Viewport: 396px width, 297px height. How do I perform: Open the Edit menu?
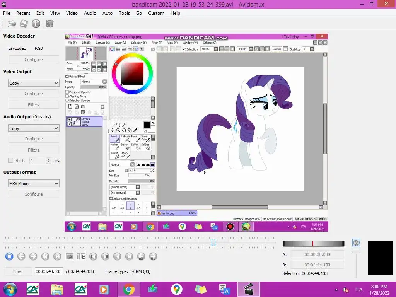pos(40,13)
